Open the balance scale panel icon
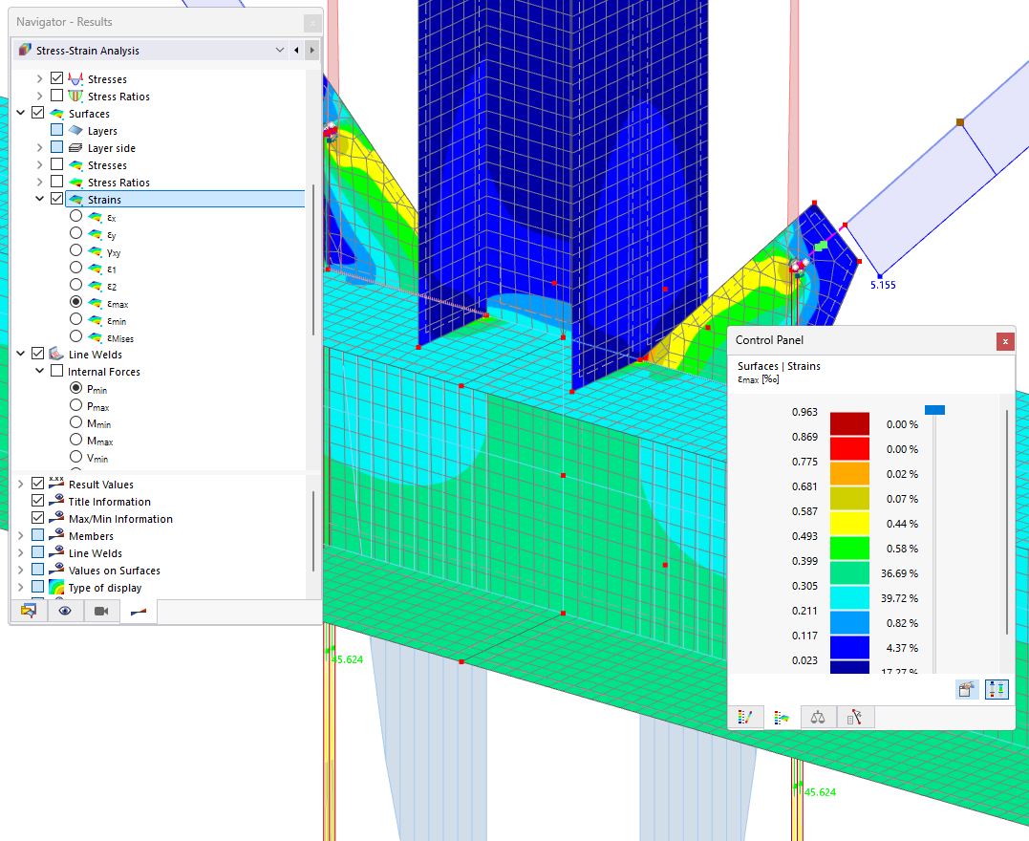This screenshot has width=1029, height=841. [818, 717]
